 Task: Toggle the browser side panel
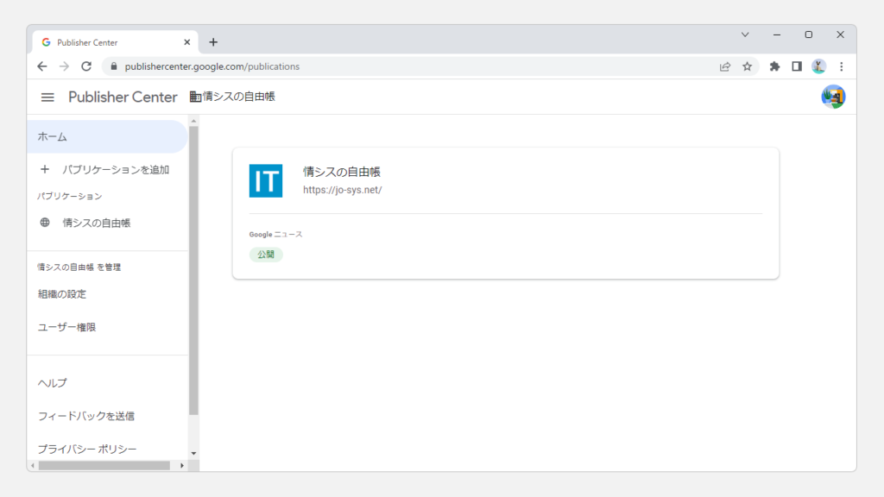point(797,66)
